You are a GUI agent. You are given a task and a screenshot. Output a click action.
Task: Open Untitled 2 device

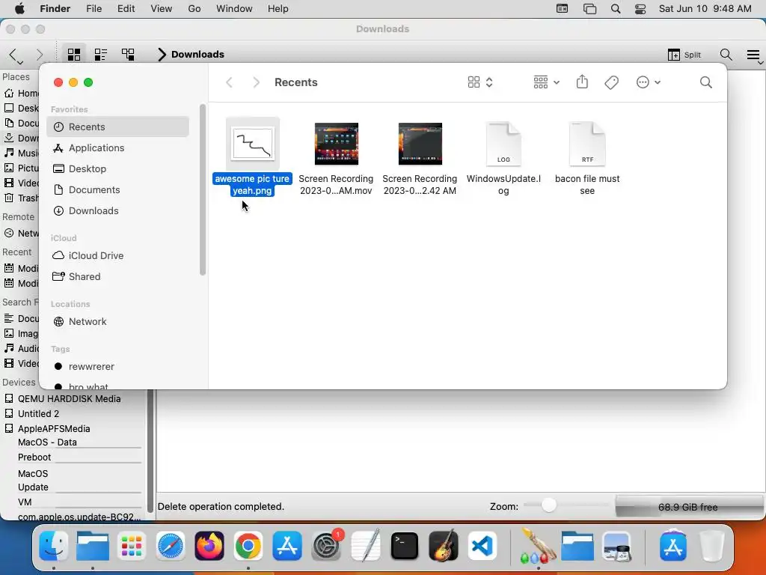[38, 413]
